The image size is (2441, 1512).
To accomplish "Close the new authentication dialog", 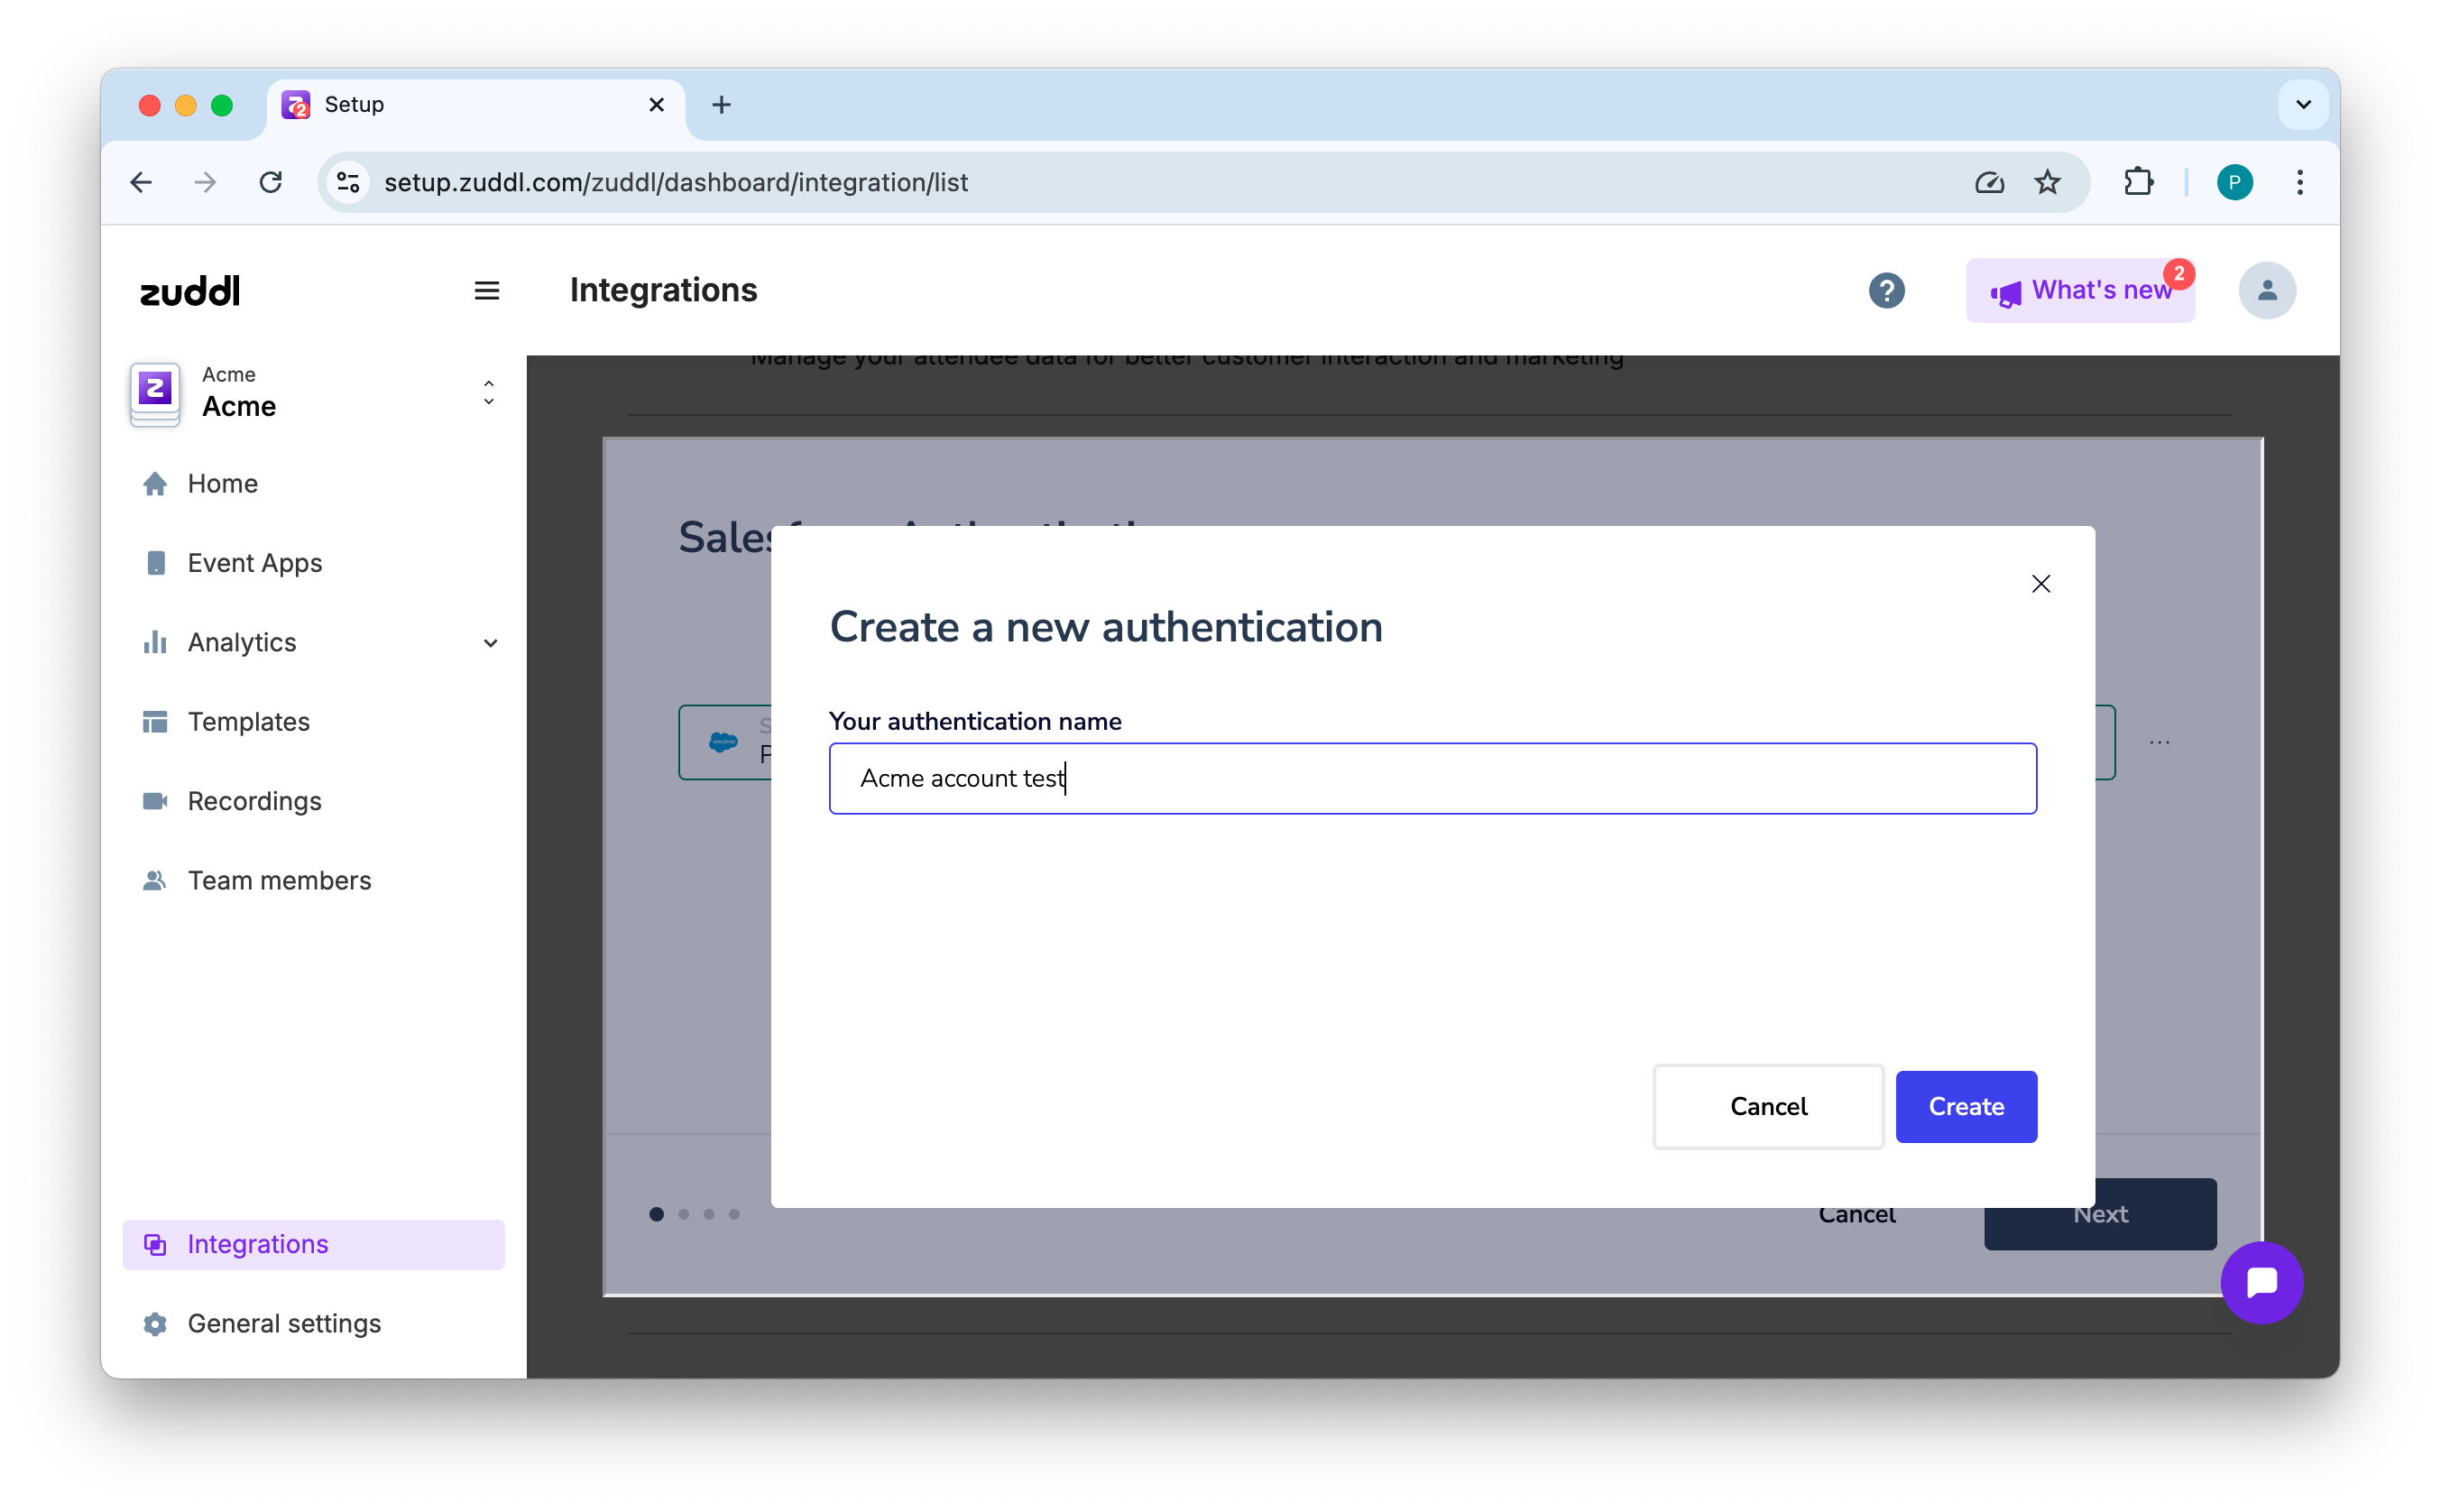I will click(x=2040, y=584).
